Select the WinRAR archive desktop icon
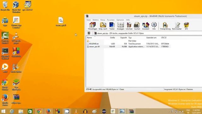Screen dimensions: 202x114 16,99
